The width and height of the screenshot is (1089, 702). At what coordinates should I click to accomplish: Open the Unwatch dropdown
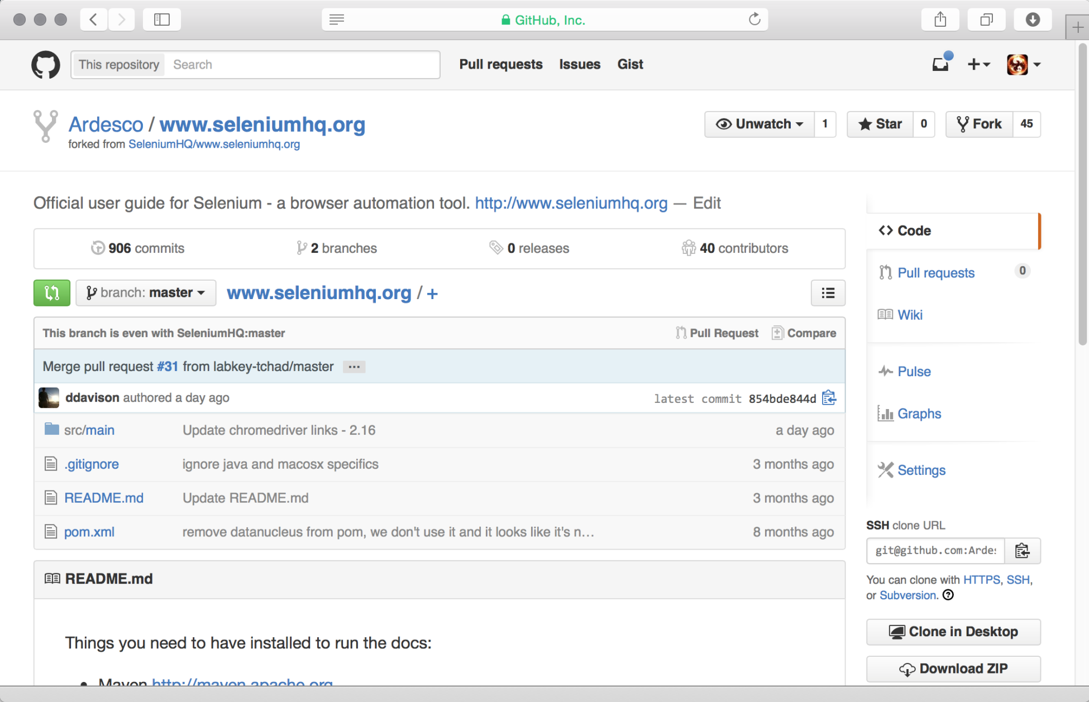coord(760,124)
